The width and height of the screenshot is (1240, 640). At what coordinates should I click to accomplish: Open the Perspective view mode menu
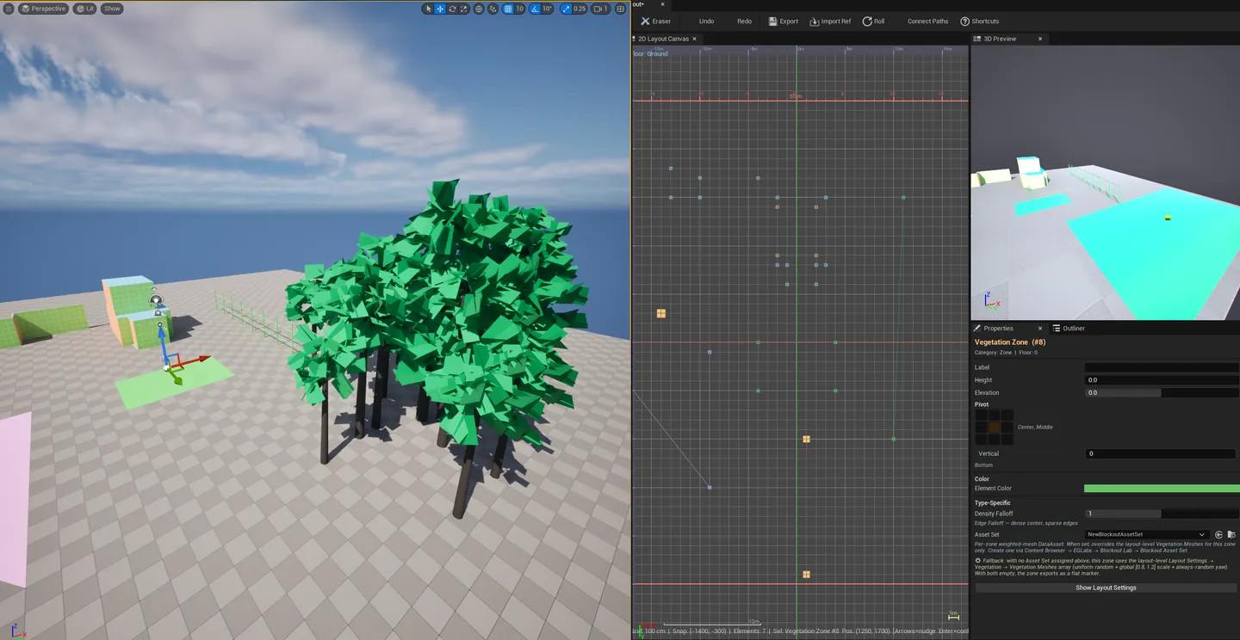[x=44, y=9]
